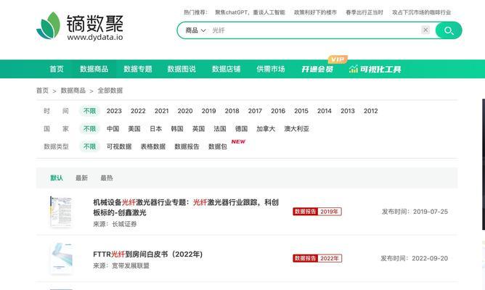Switch to 数据图说 navigation tab
Viewport: 485px width, 290px height.
(x=182, y=69)
